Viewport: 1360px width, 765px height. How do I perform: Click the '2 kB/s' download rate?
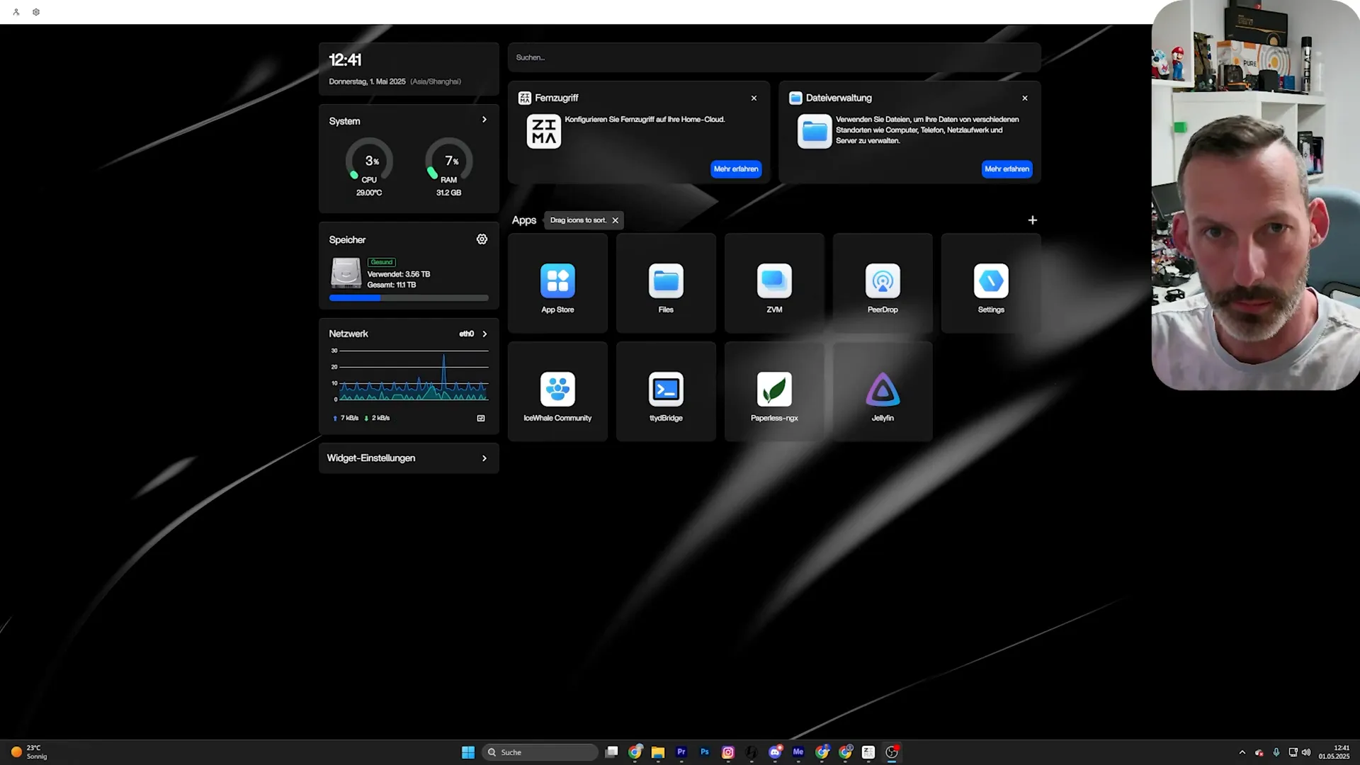(x=380, y=418)
